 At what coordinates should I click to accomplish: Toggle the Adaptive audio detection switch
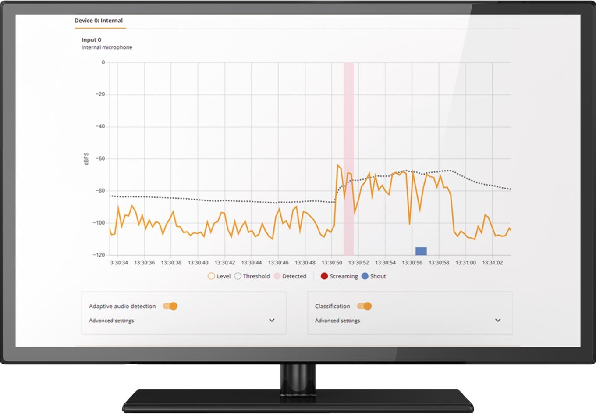click(x=170, y=306)
